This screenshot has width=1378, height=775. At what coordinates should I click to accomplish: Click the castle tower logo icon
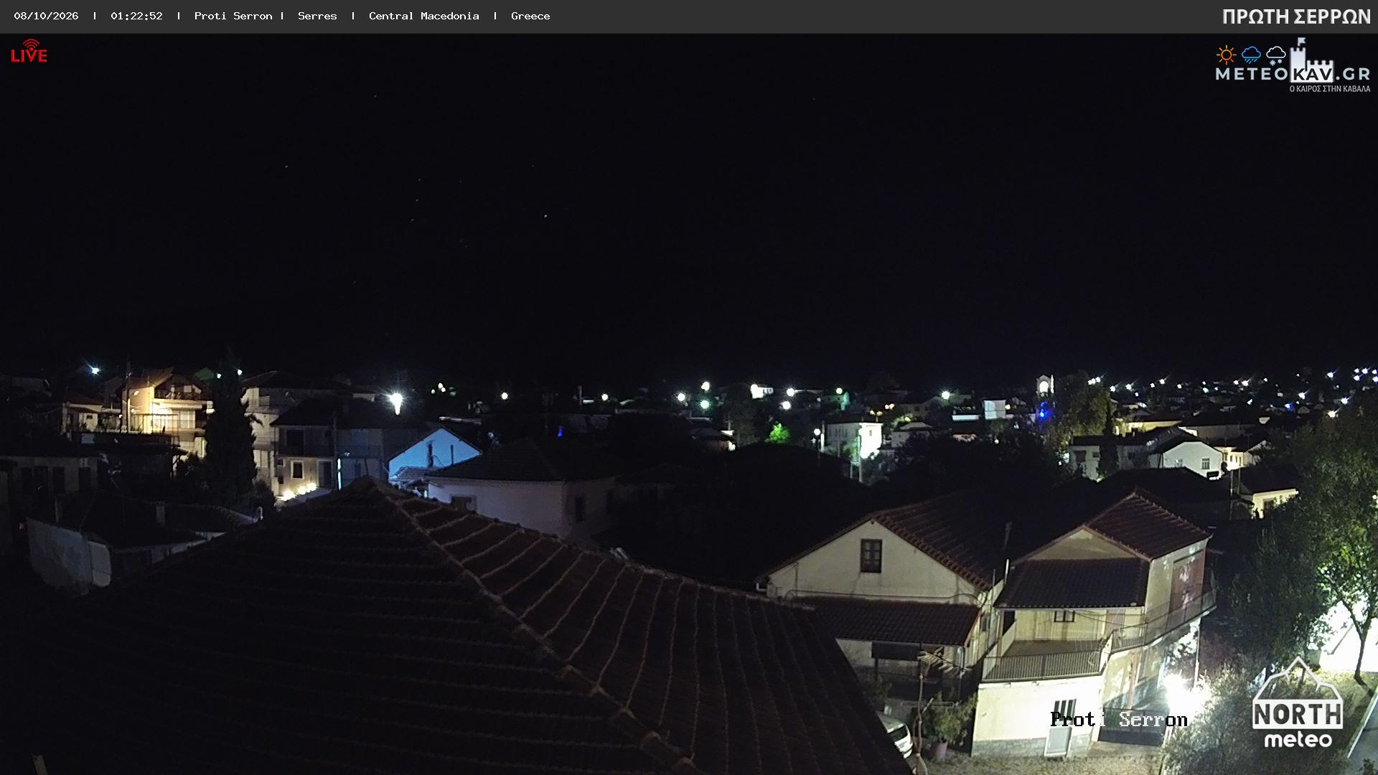(1311, 60)
